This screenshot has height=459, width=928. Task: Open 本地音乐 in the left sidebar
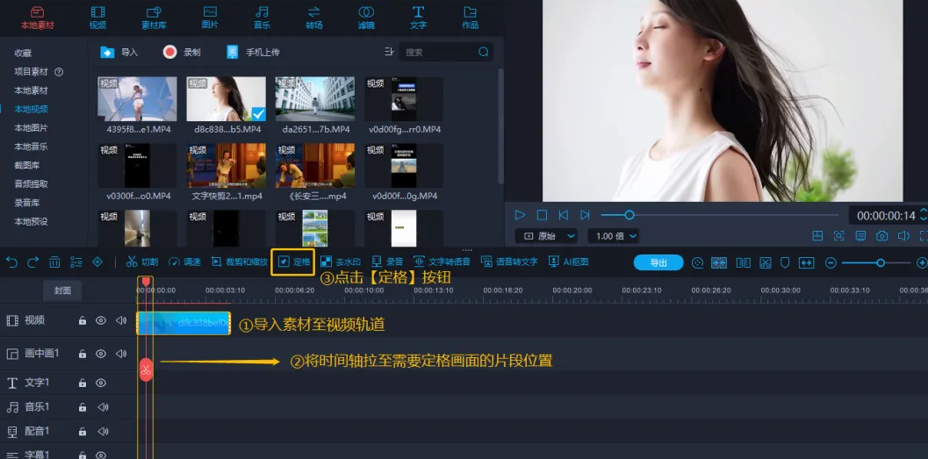[x=31, y=147]
